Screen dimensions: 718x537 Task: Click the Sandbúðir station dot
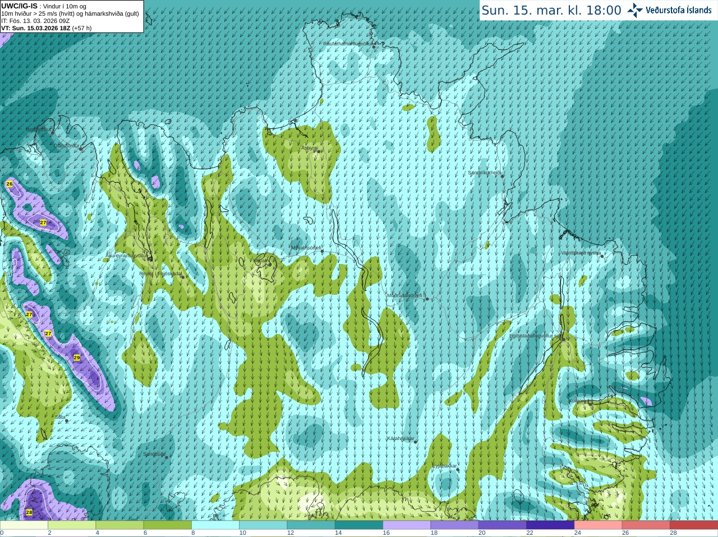point(167,457)
